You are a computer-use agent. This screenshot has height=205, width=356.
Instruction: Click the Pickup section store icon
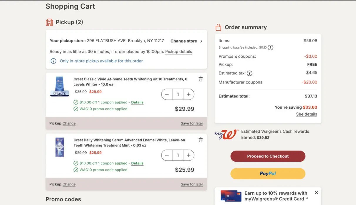click(x=49, y=22)
